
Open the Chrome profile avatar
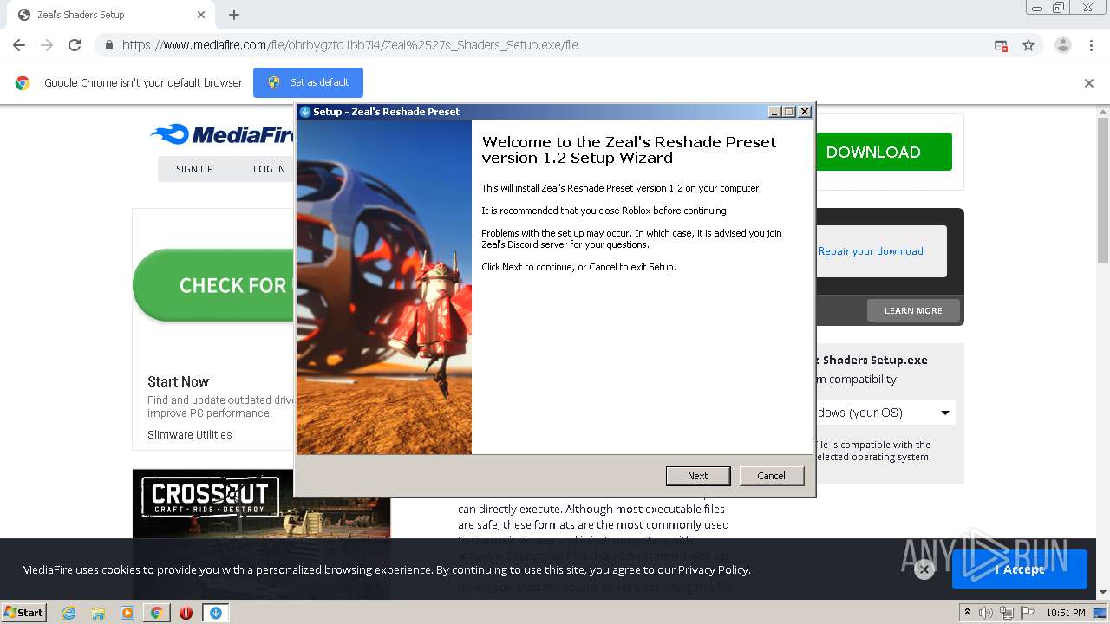[1062, 45]
